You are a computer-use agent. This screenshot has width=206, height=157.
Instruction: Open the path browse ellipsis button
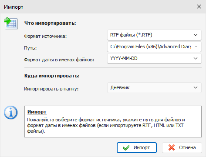pos(196,47)
